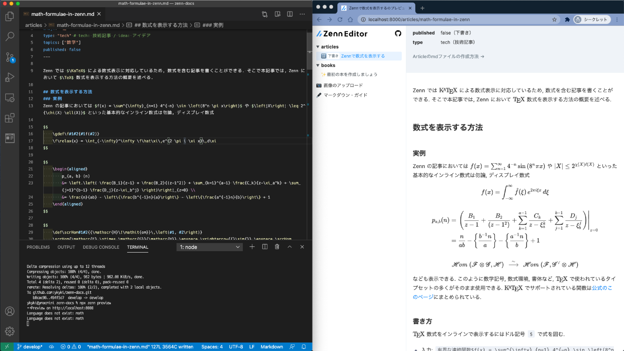Open the Run and Debug view
The image size is (624, 351).
[10, 77]
